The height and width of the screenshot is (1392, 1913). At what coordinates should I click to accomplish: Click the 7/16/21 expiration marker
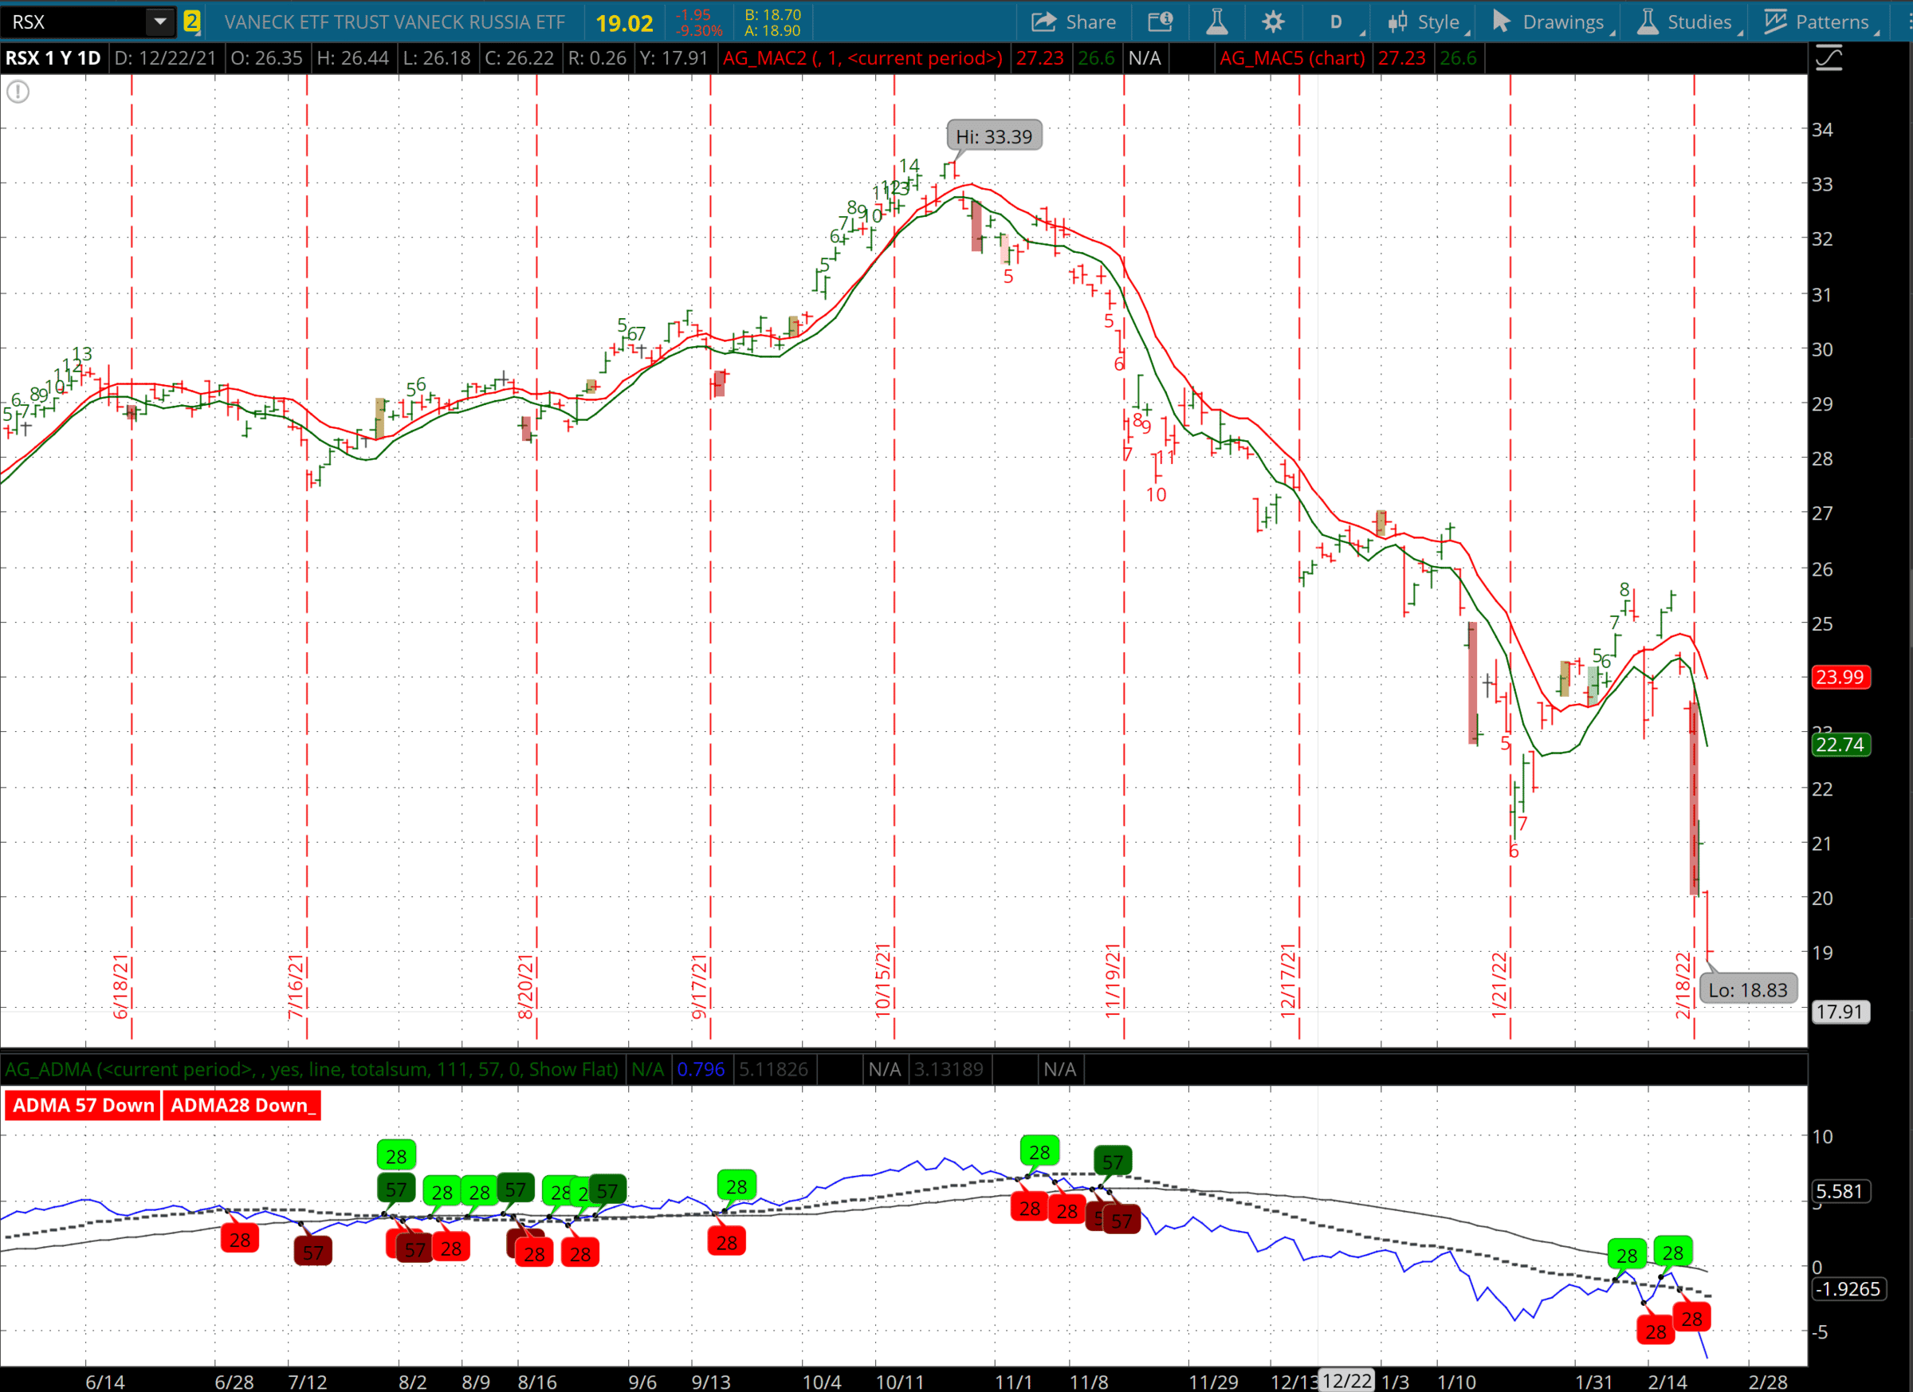tap(295, 986)
